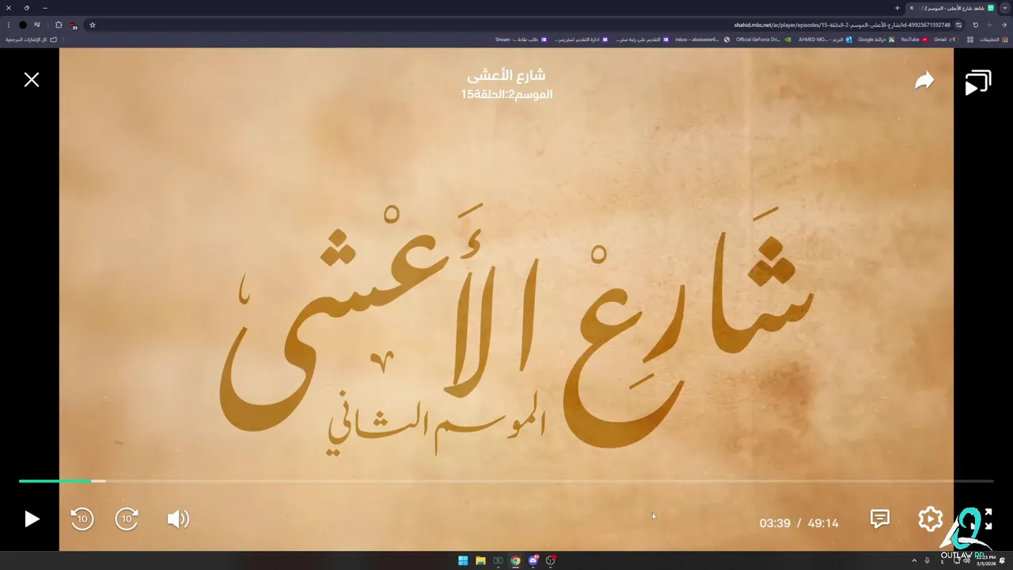Click the red extension with badge
Screen dimensions: 1013x570
click(74, 25)
